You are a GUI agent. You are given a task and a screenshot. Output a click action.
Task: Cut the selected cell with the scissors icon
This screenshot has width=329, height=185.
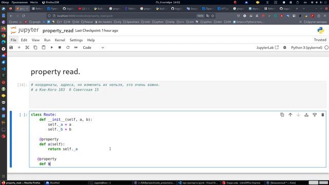pyautogui.click(x=27, y=48)
